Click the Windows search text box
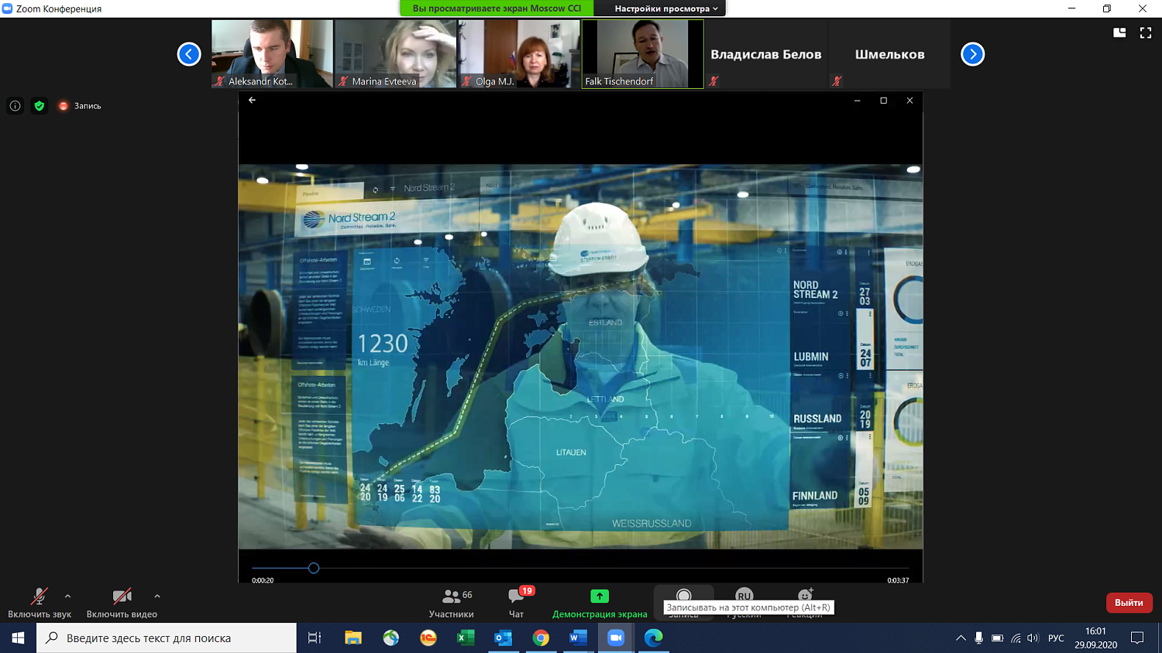 (x=167, y=638)
